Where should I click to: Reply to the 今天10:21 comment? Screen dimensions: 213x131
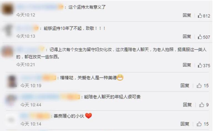(x=187, y=65)
